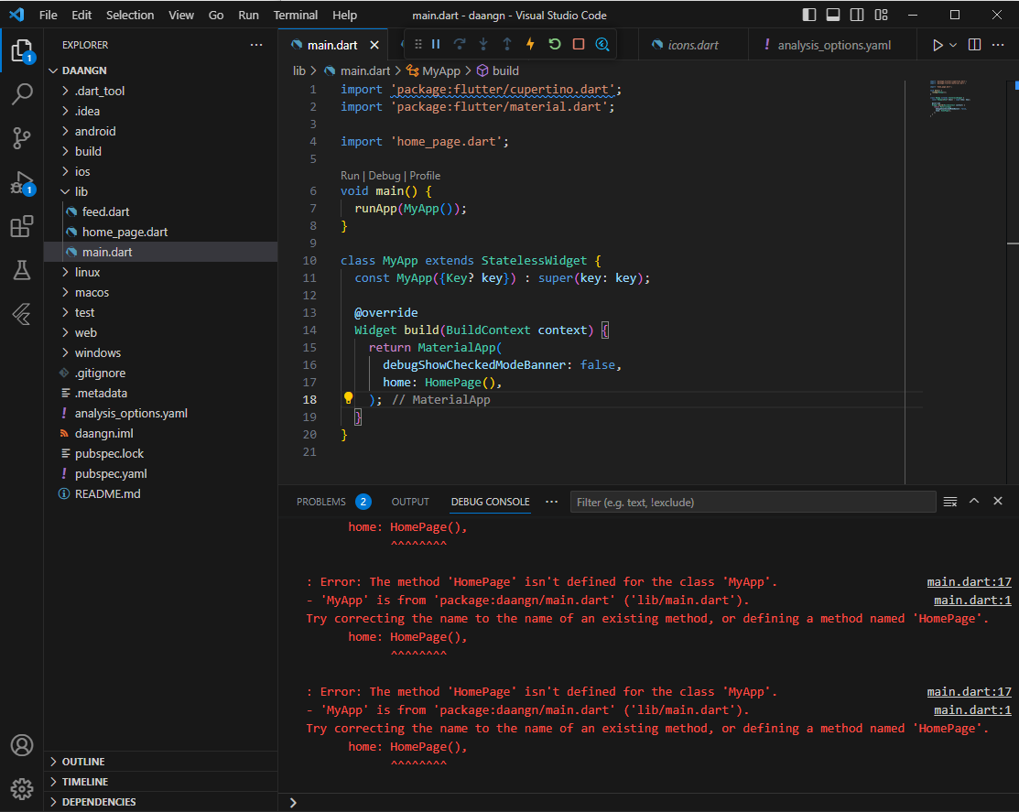Image resolution: width=1019 pixels, height=812 pixels.
Task: Toggle the bottom Panel layout
Action: coord(833,15)
